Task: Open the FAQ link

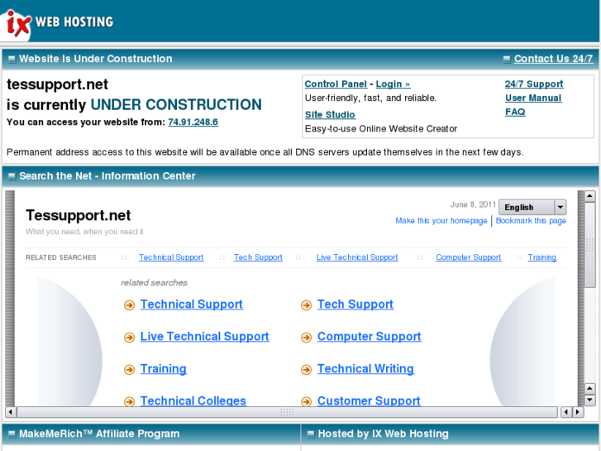Action: [515, 112]
